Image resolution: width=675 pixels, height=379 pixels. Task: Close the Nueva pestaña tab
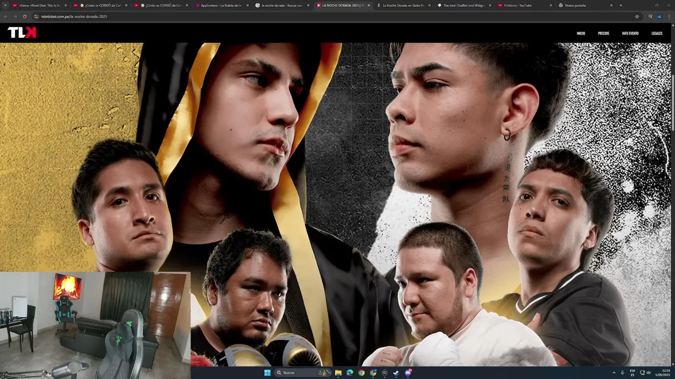612,5
